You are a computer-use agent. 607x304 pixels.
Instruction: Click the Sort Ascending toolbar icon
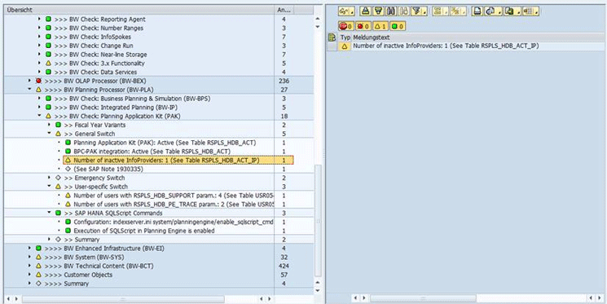(x=365, y=11)
